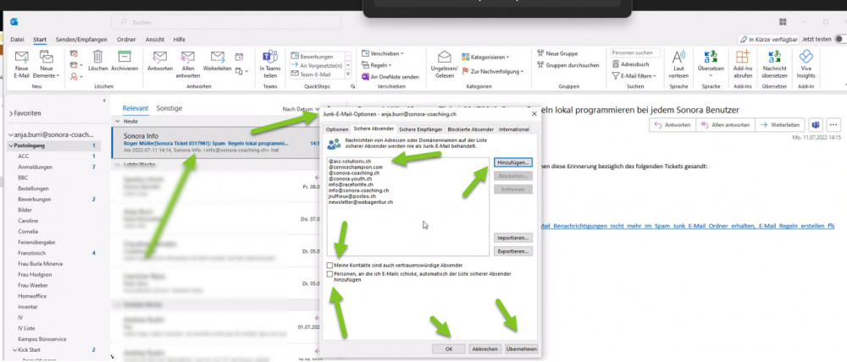This screenshot has width=847, height=362.
Task: Focus the Suchen box in the title bar
Action: 226,22
